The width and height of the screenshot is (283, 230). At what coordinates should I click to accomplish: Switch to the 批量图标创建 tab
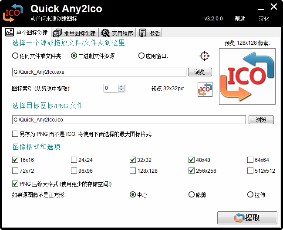tap(75, 33)
